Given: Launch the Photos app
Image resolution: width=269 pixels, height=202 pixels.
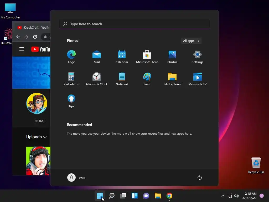Looking at the screenshot, I should [172, 57].
